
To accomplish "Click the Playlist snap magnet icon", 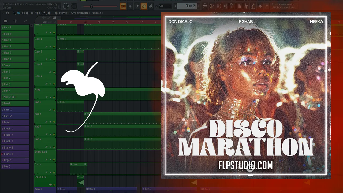I will (8, 13).
